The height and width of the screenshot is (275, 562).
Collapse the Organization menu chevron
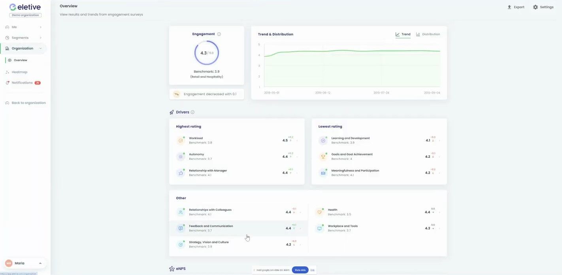(40, 49)
